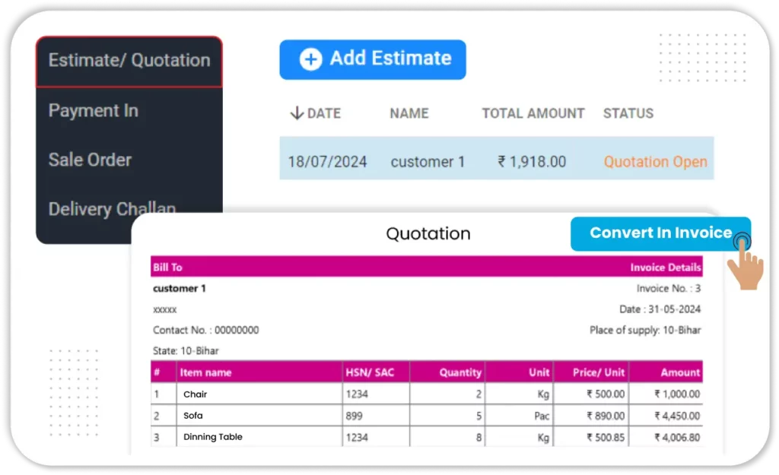Click the Convert In Invoice button
Screen dimensions: 779x475
pos(660,233)
